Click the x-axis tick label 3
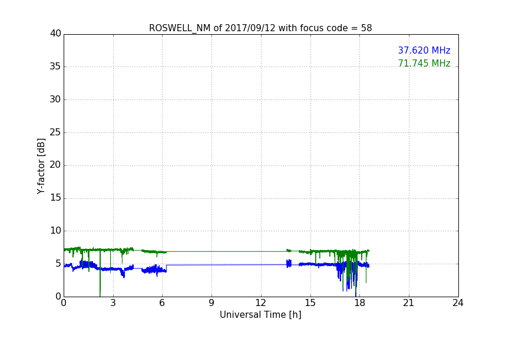Screen dimensions: 509x339 [113, 303]
